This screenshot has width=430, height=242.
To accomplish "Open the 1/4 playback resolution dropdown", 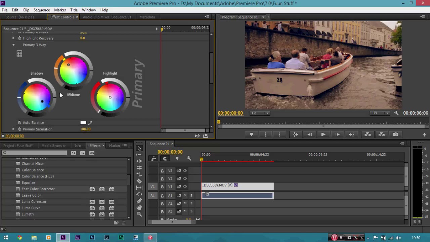I will 380,113.
